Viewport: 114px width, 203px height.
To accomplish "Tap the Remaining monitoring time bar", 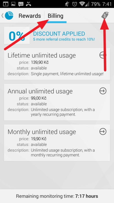I will pyautogui.click(x=57, y=196).
